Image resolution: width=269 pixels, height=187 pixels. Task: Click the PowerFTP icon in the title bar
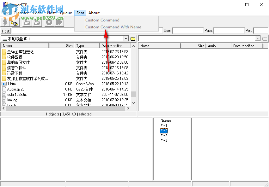point(5,4)
